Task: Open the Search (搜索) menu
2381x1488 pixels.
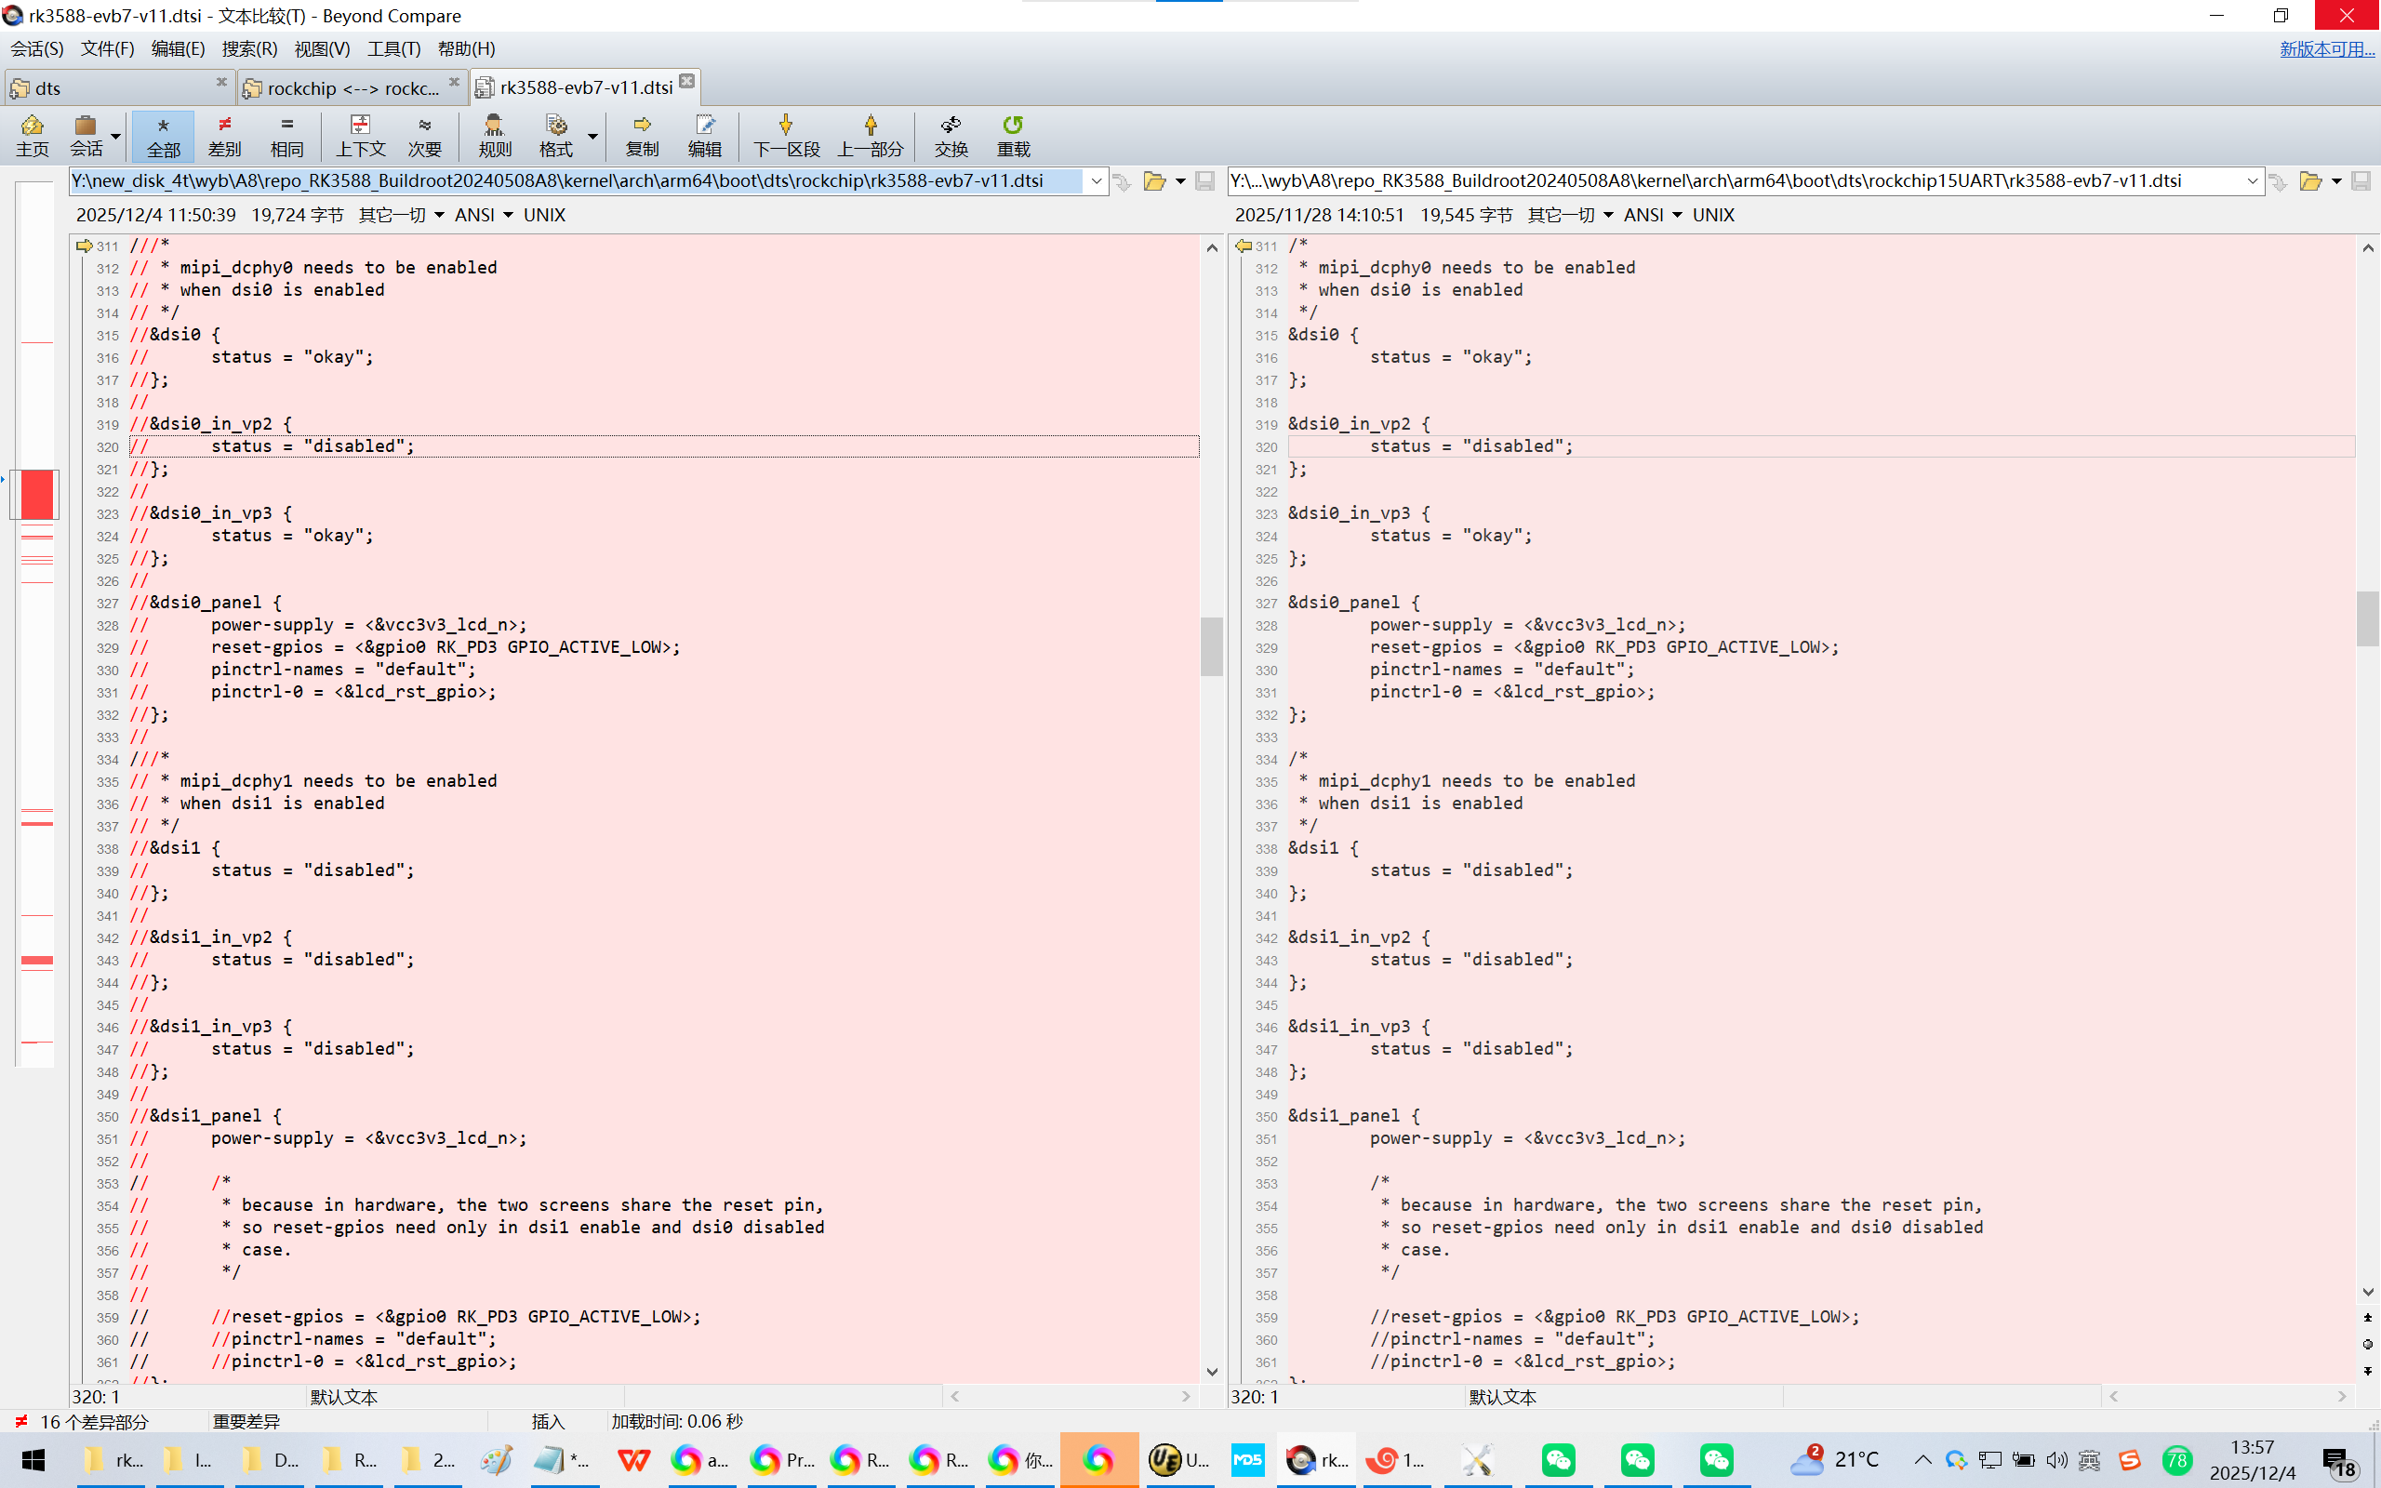Action: pos(249,48)
